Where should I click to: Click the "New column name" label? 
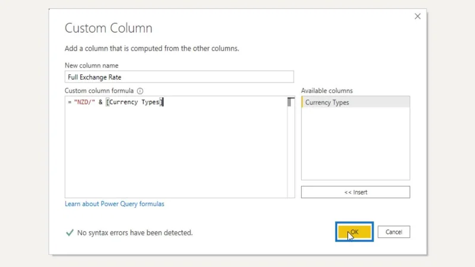click(91, 65)
